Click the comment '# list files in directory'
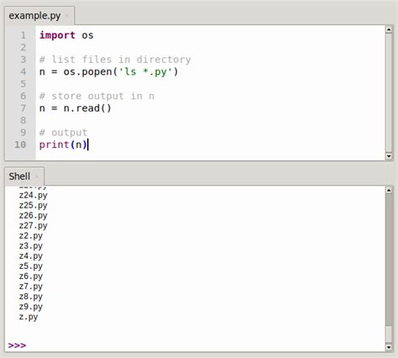Image resolution: width=398 pixels, height=358 pixels. coord(115,60)
